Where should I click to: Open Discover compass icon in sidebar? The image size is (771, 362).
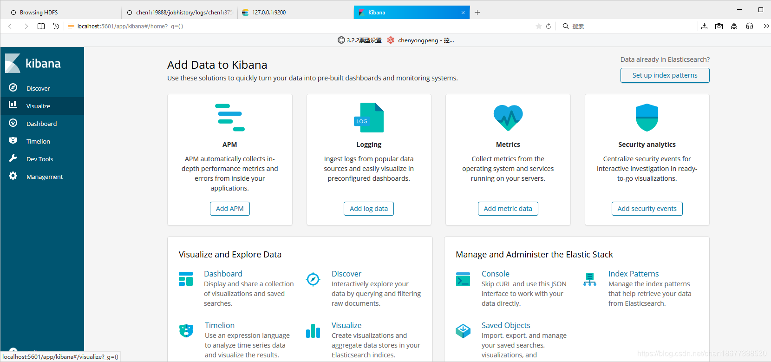tap(13, 88)
